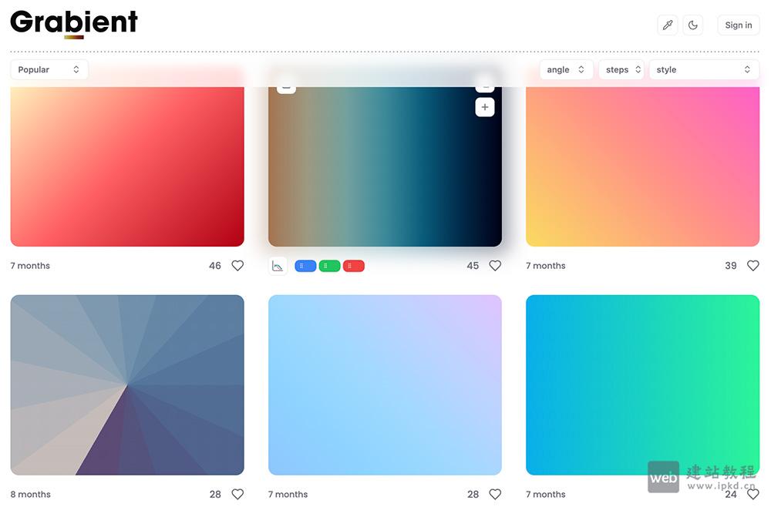Image resolution: width=771 pixels, height=507 pixels.
Task: Click the plus button on teal gradient
Action: tap(484, 107)
